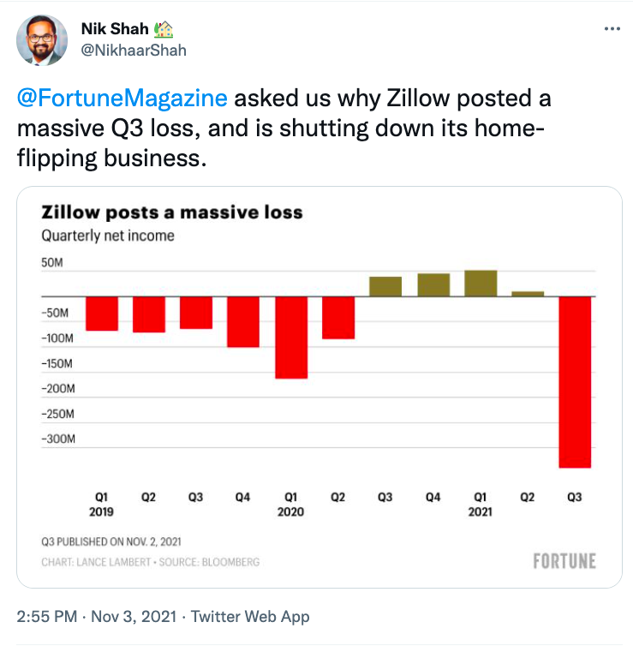Click the 'Quarterly net income' subtitle
This screenshot has width=633, height=646.
coord(108,235)
